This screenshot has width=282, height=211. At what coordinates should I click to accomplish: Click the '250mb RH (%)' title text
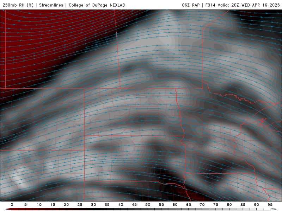coord(18,5)
